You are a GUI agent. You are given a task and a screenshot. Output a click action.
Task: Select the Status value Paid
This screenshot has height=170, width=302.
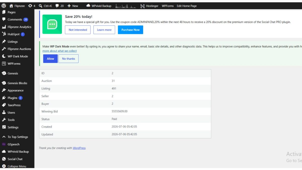[114, 119]
